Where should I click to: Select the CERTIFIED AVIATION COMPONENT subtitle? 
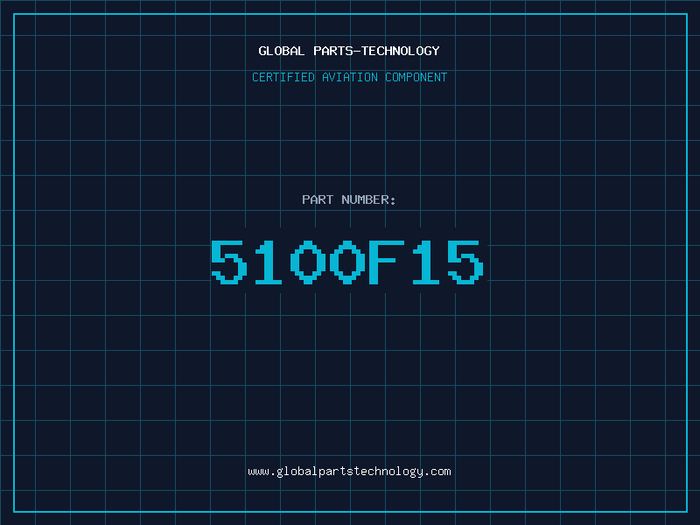(349, 77)
